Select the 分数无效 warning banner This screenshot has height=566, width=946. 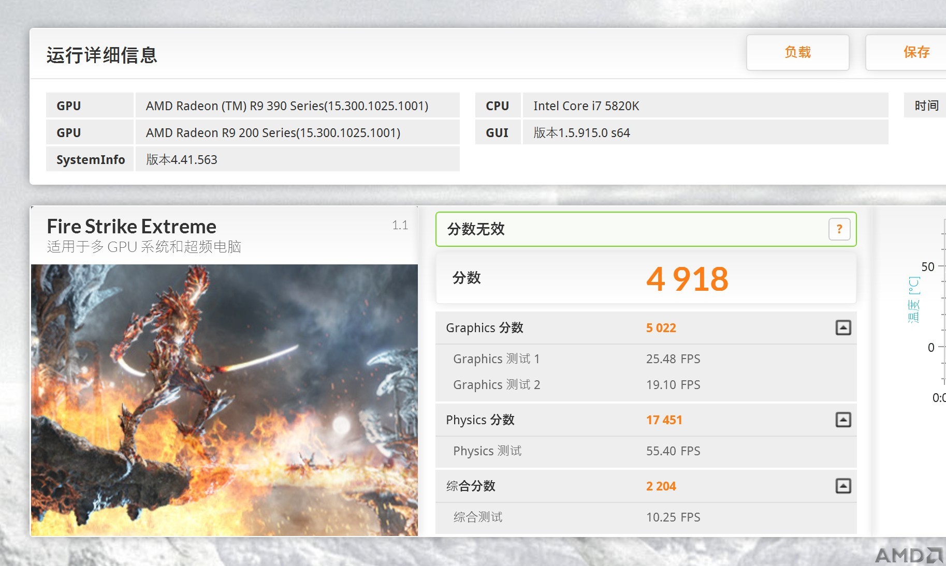[646, 229]
